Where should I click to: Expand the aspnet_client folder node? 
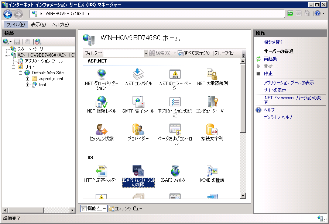point(27,79)
